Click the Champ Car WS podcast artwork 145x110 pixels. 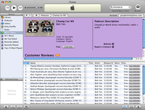click(40, 28)
